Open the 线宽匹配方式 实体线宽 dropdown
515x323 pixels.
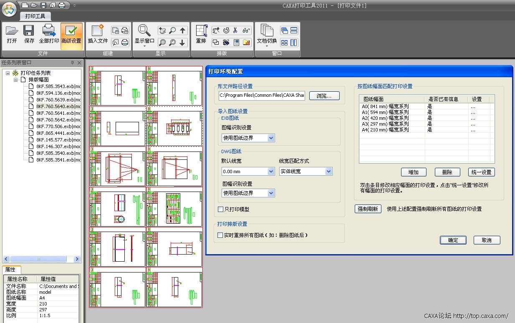(x=328, y=172)
